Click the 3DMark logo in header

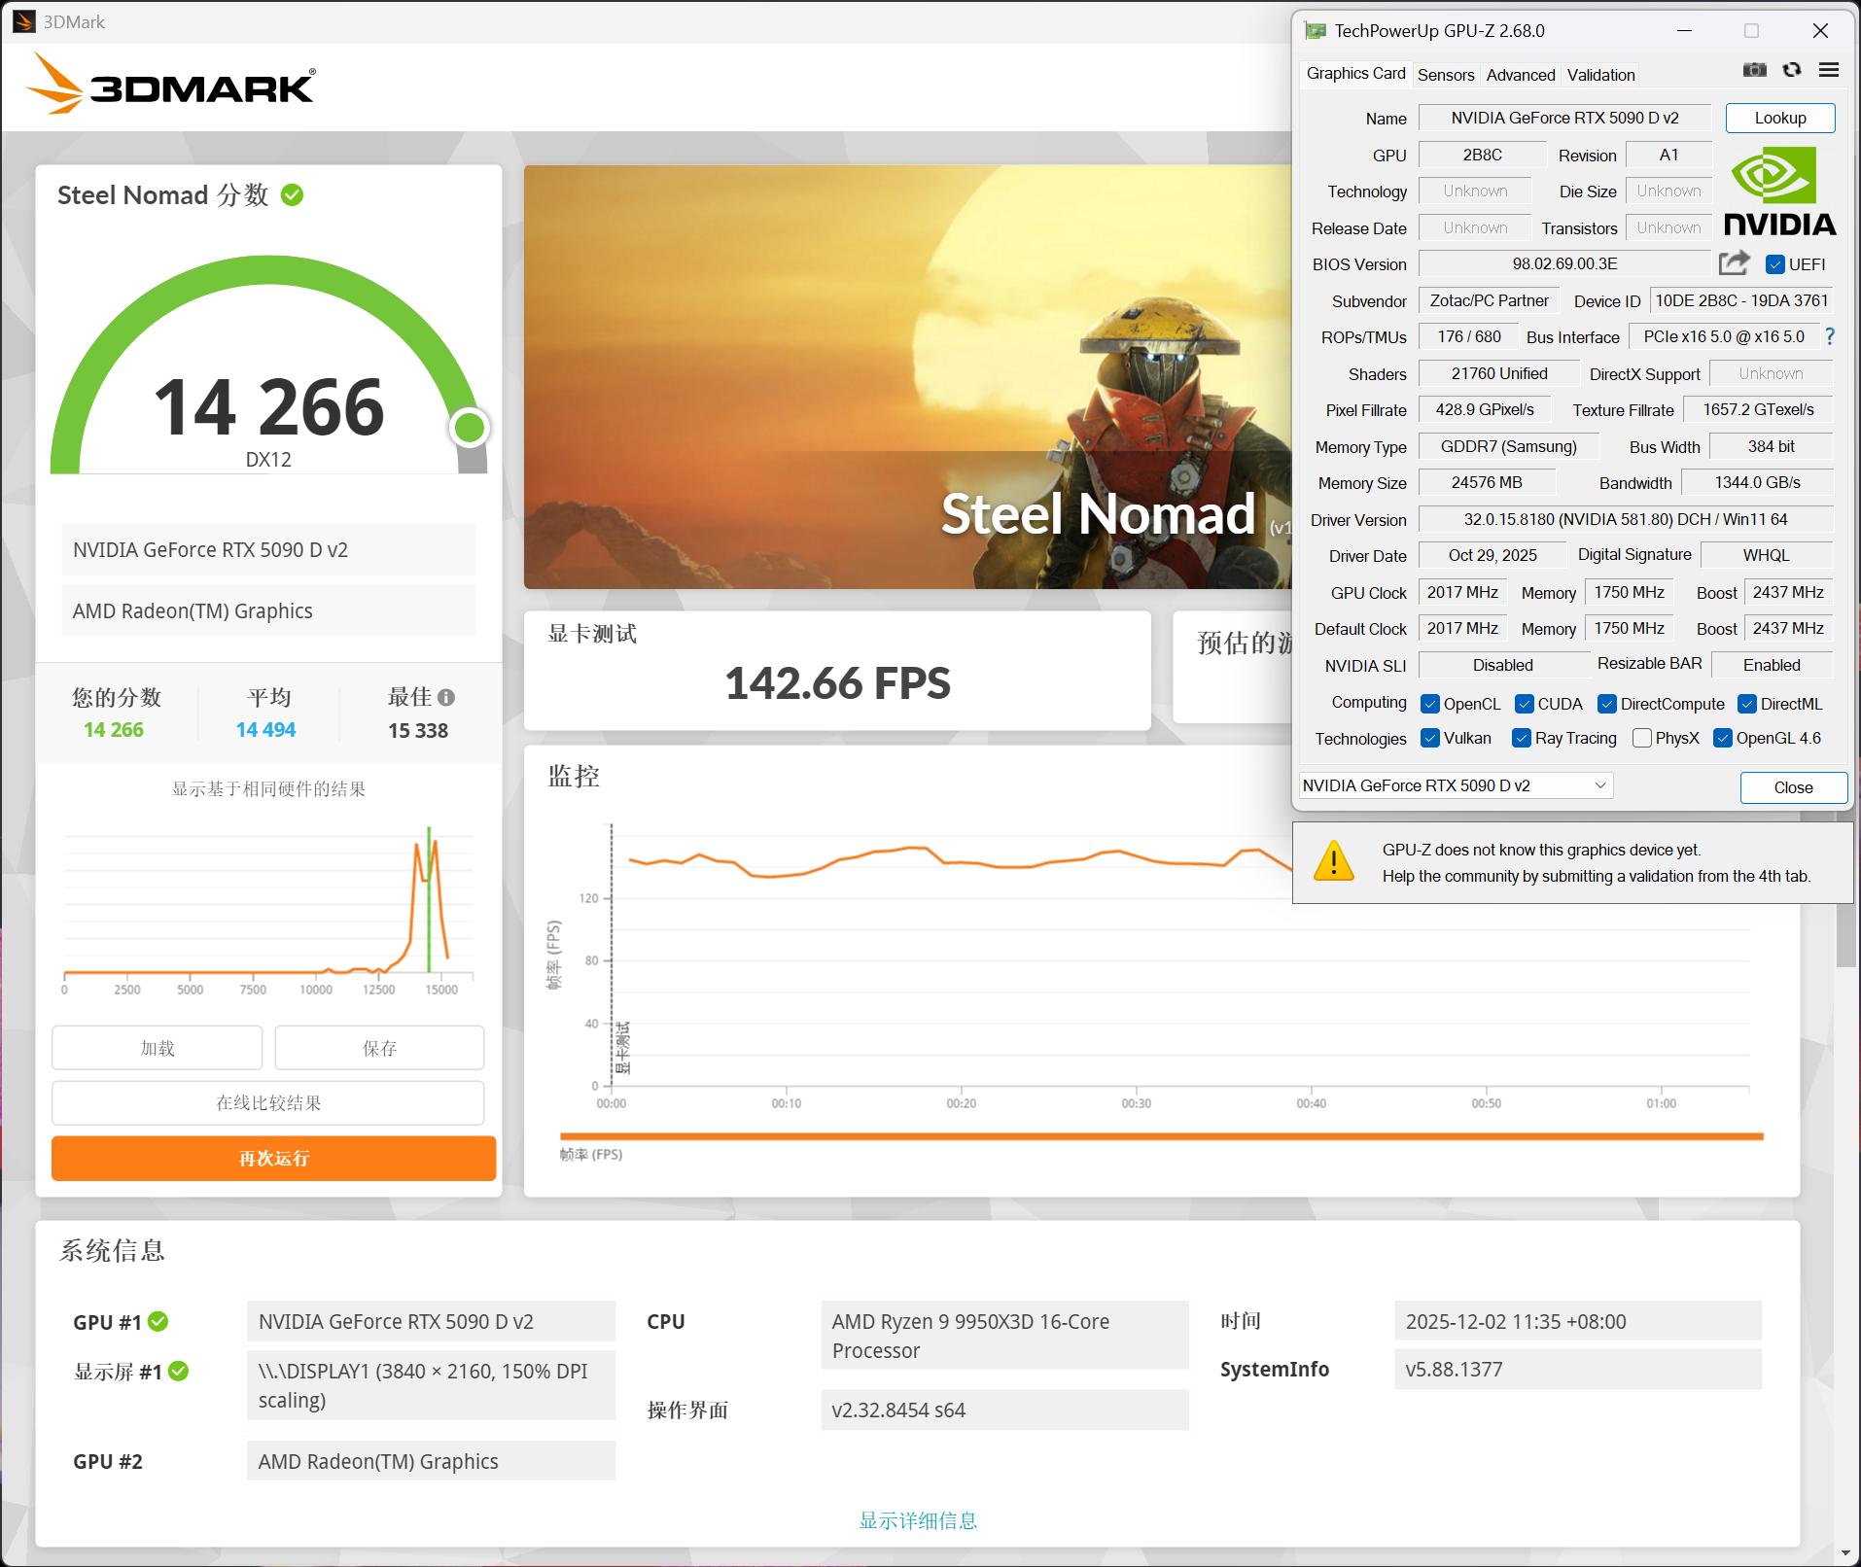(x=171, y=86)
